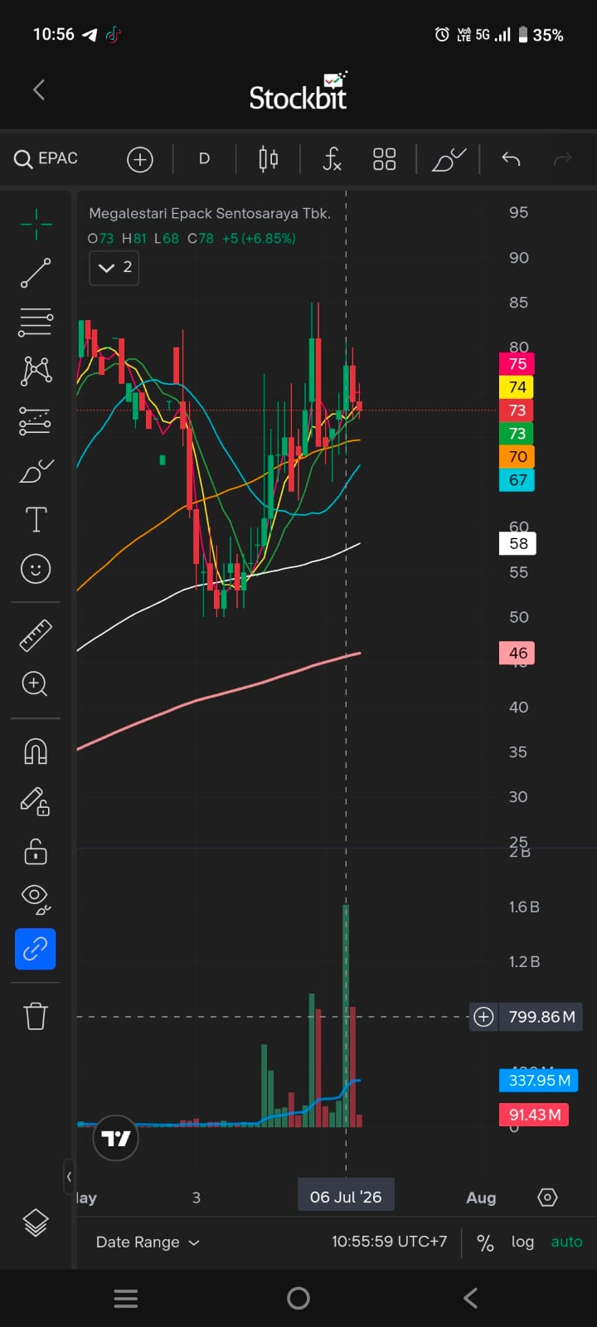Select the Text annotation tool

[36, 520]
